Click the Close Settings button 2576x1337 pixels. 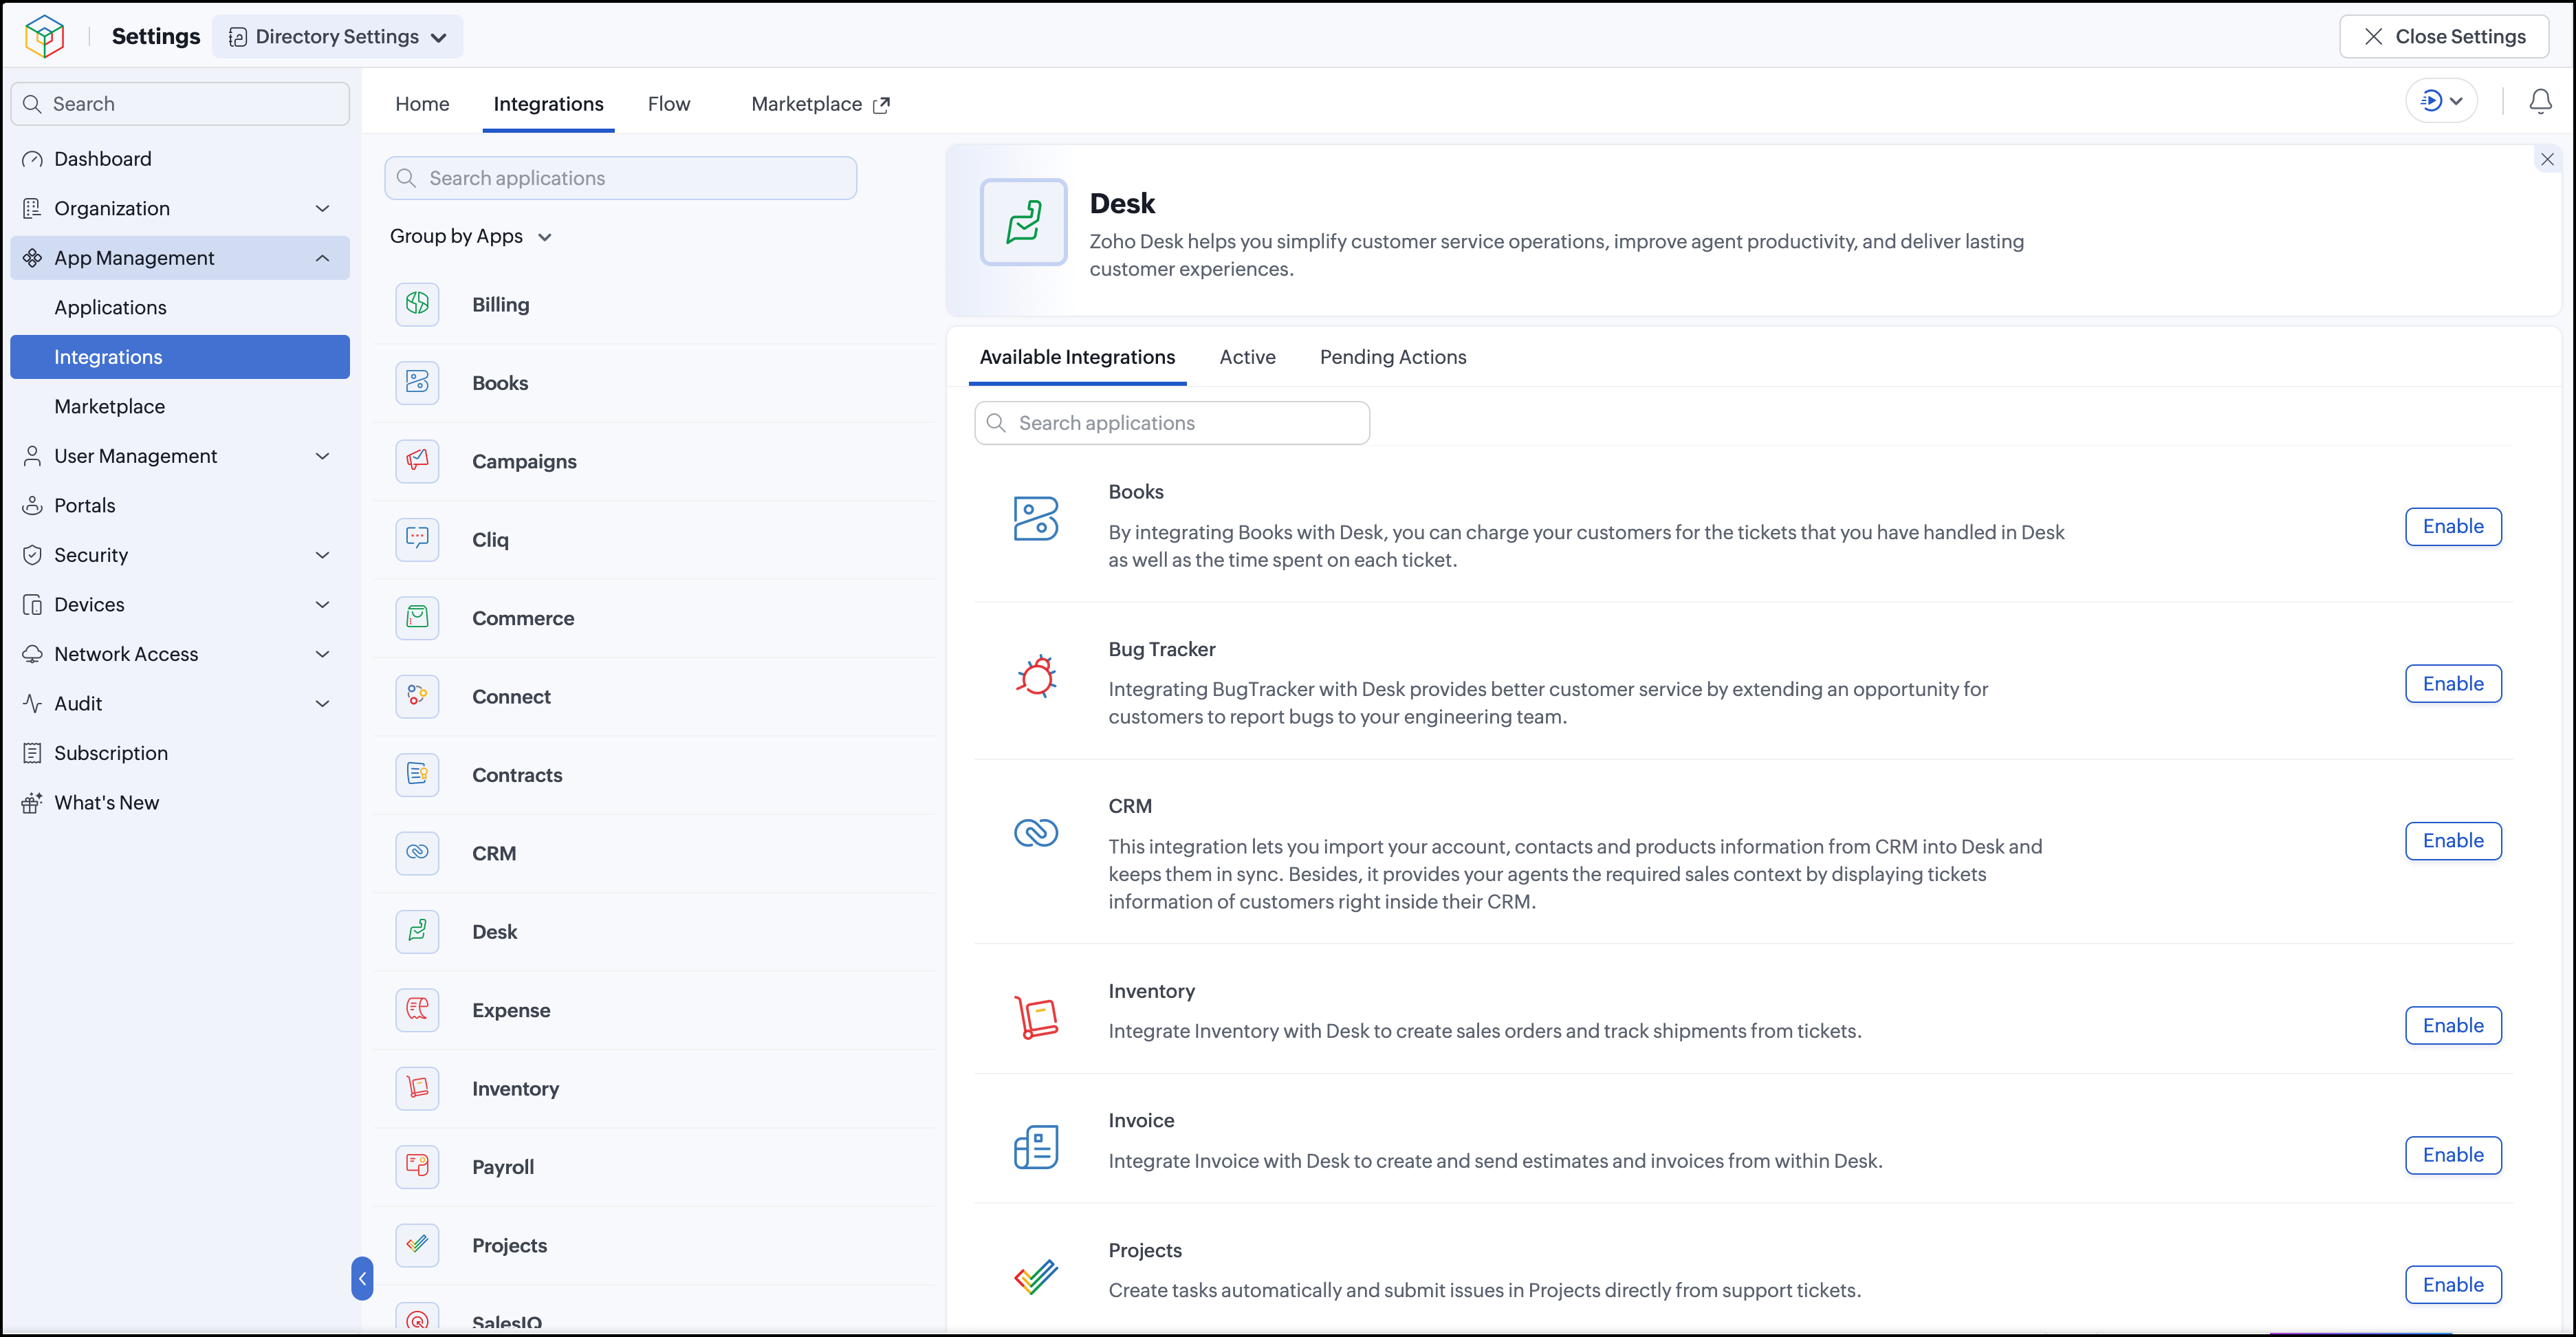click(x=2444, y=37)
